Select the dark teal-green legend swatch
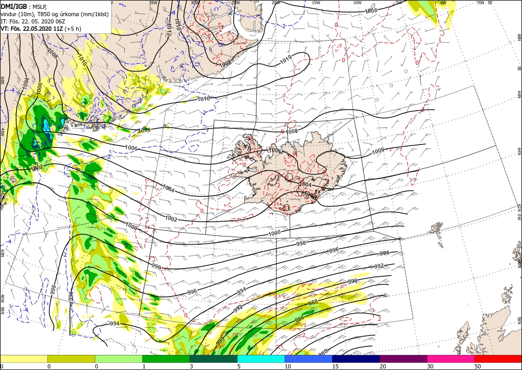 click(213, 359)
